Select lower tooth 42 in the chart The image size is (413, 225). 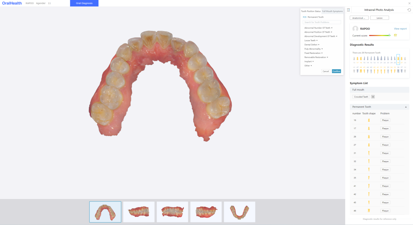375,70
